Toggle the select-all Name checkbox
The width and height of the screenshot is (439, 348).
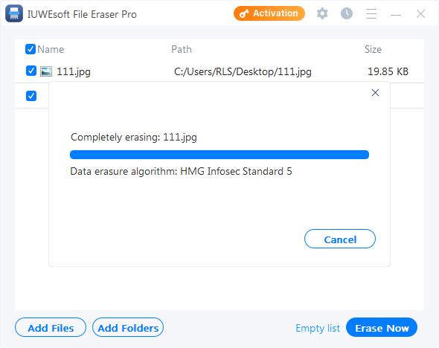coord(31,49)
